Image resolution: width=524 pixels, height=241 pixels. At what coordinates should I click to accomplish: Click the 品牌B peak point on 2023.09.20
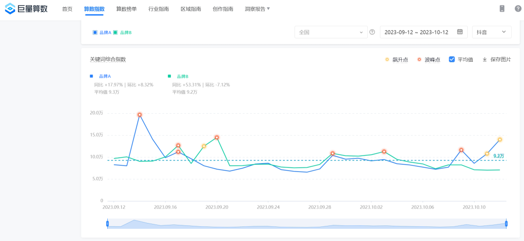tap(217, 138)
